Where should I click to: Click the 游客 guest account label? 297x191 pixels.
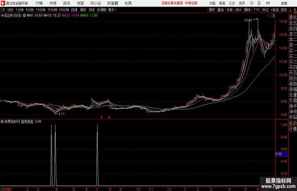coord(284,3)
